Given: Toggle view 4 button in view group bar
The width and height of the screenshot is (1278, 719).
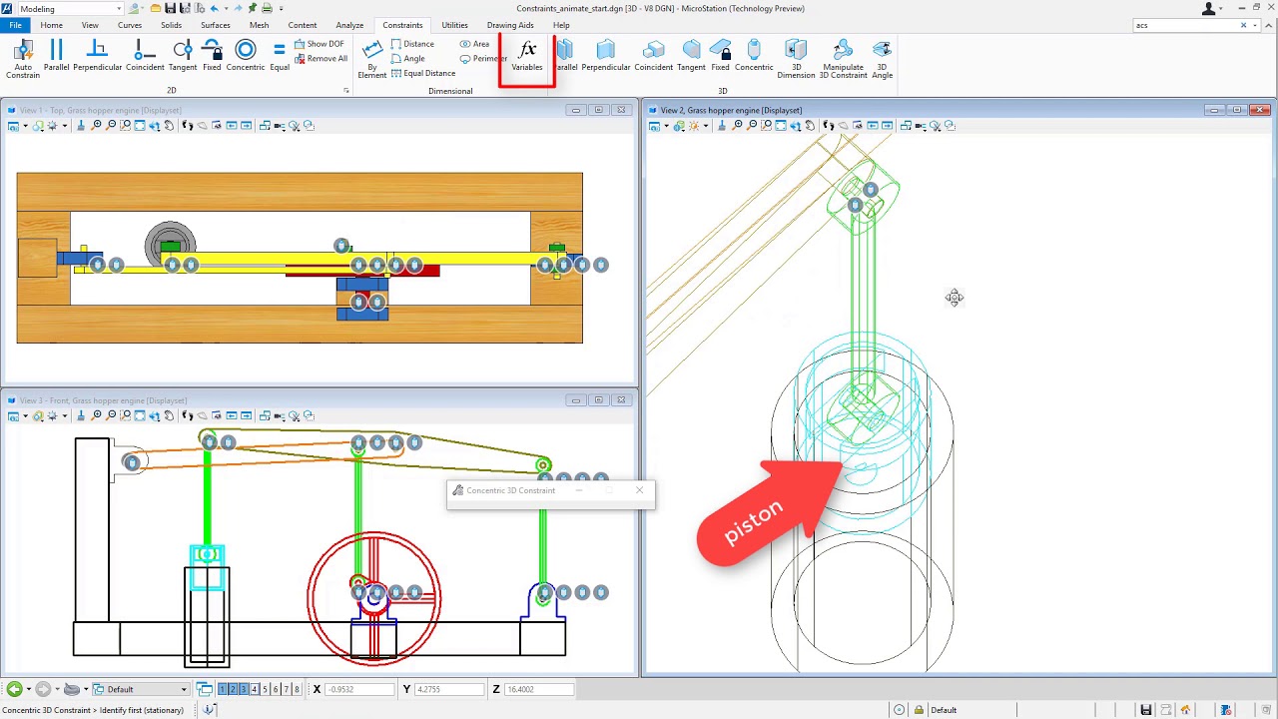Looking at the screenshot, I should click(254, 689).
